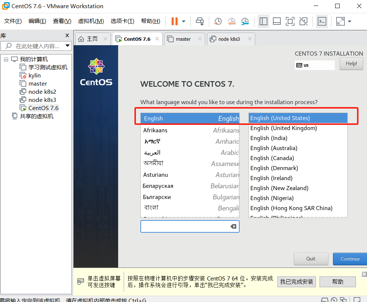Open the 查看(V) menu
Image resolution: width=367 pixels, height=302 pixels.
click(62, 21)
